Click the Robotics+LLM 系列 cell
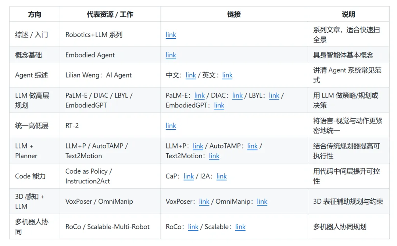397x246 pixels. coord(110,35)
